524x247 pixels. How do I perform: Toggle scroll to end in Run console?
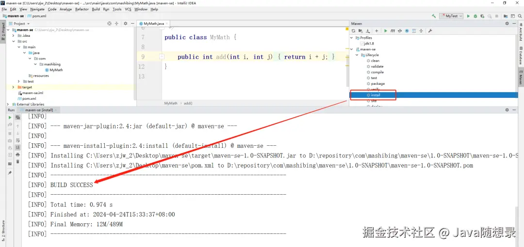[18, 147]
